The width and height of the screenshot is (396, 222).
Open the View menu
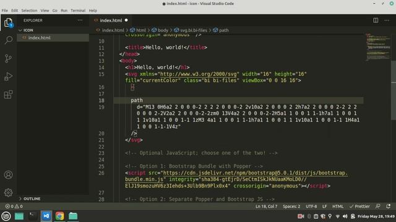click(x=45, y=10)
